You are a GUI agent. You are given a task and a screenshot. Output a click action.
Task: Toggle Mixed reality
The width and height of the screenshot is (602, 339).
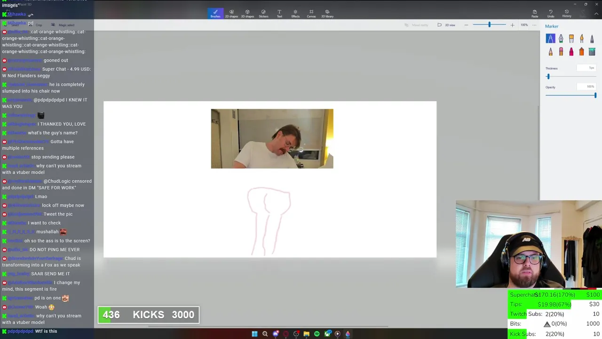click(x=417, y=25)
